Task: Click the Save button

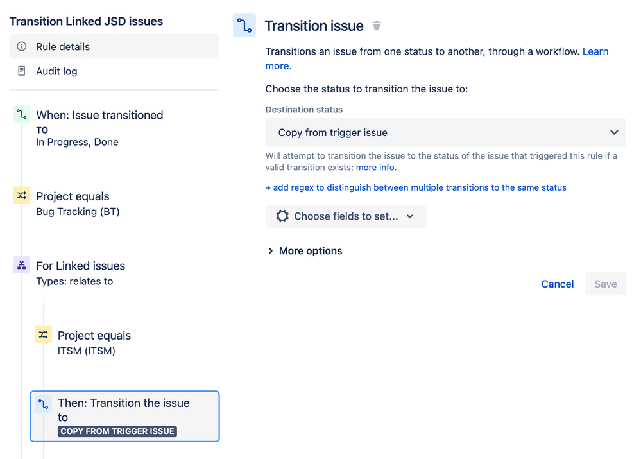Action: [x=605, y=284]
